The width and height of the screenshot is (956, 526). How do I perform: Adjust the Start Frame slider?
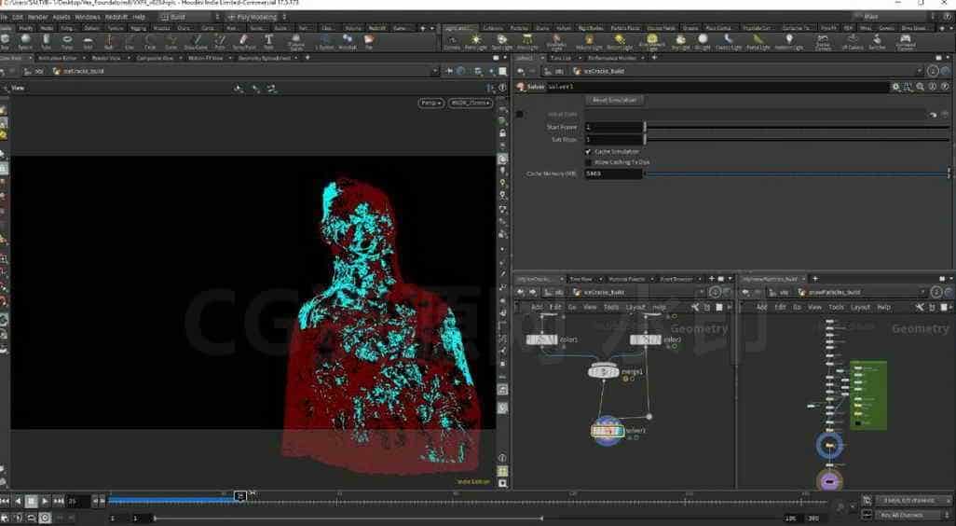click(x=797, y=127)
